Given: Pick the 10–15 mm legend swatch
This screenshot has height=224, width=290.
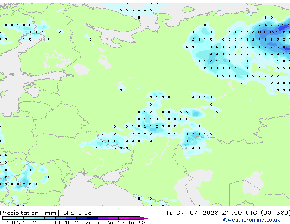Looking at the screenshot, I should point(60,218).
